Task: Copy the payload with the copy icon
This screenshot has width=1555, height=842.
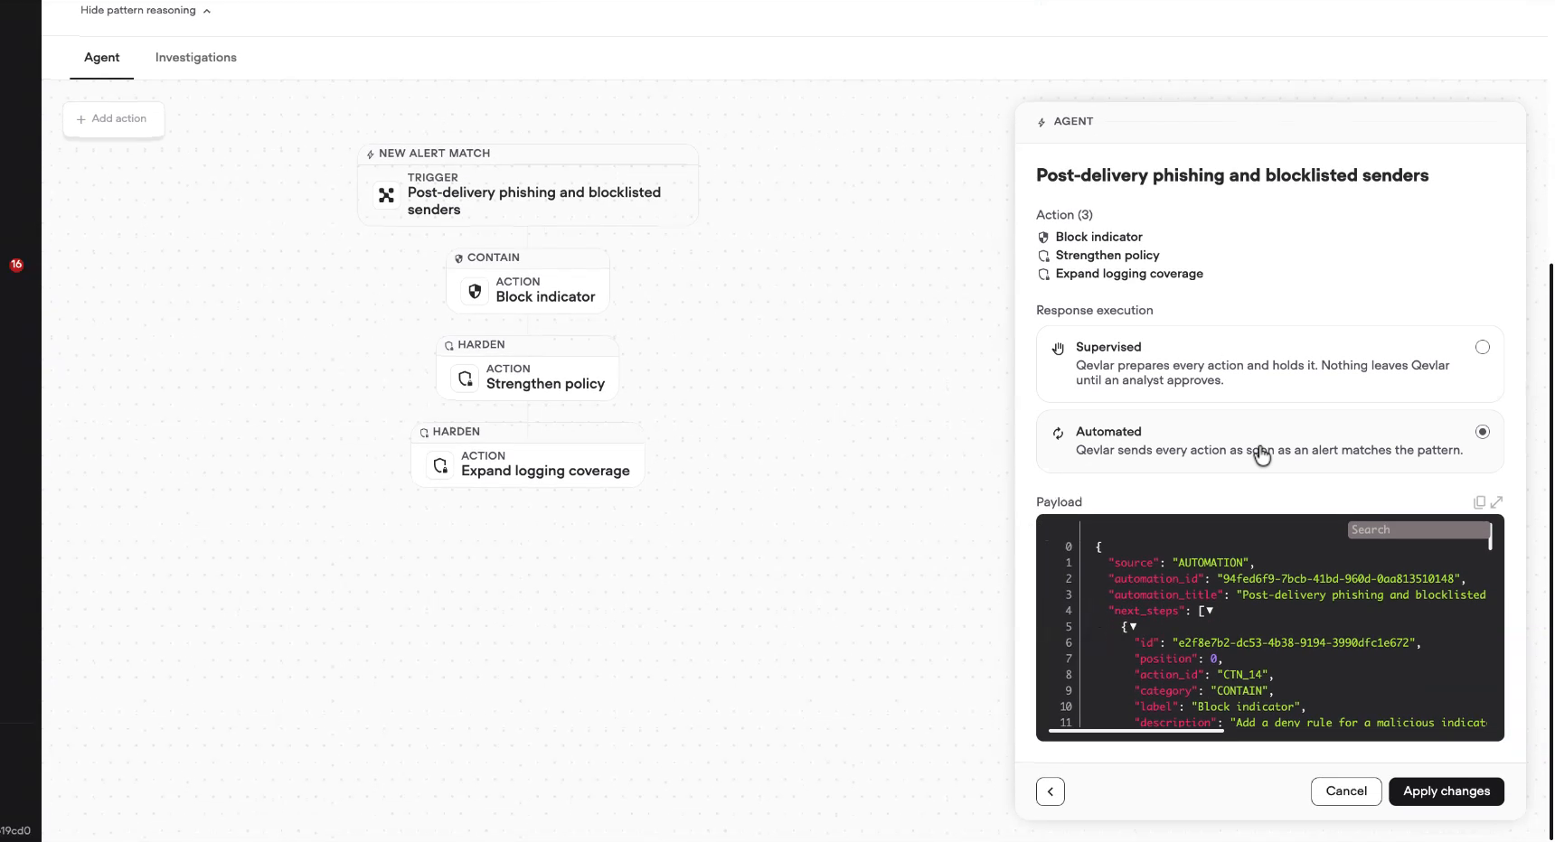Action: (x=1479, y=502)
